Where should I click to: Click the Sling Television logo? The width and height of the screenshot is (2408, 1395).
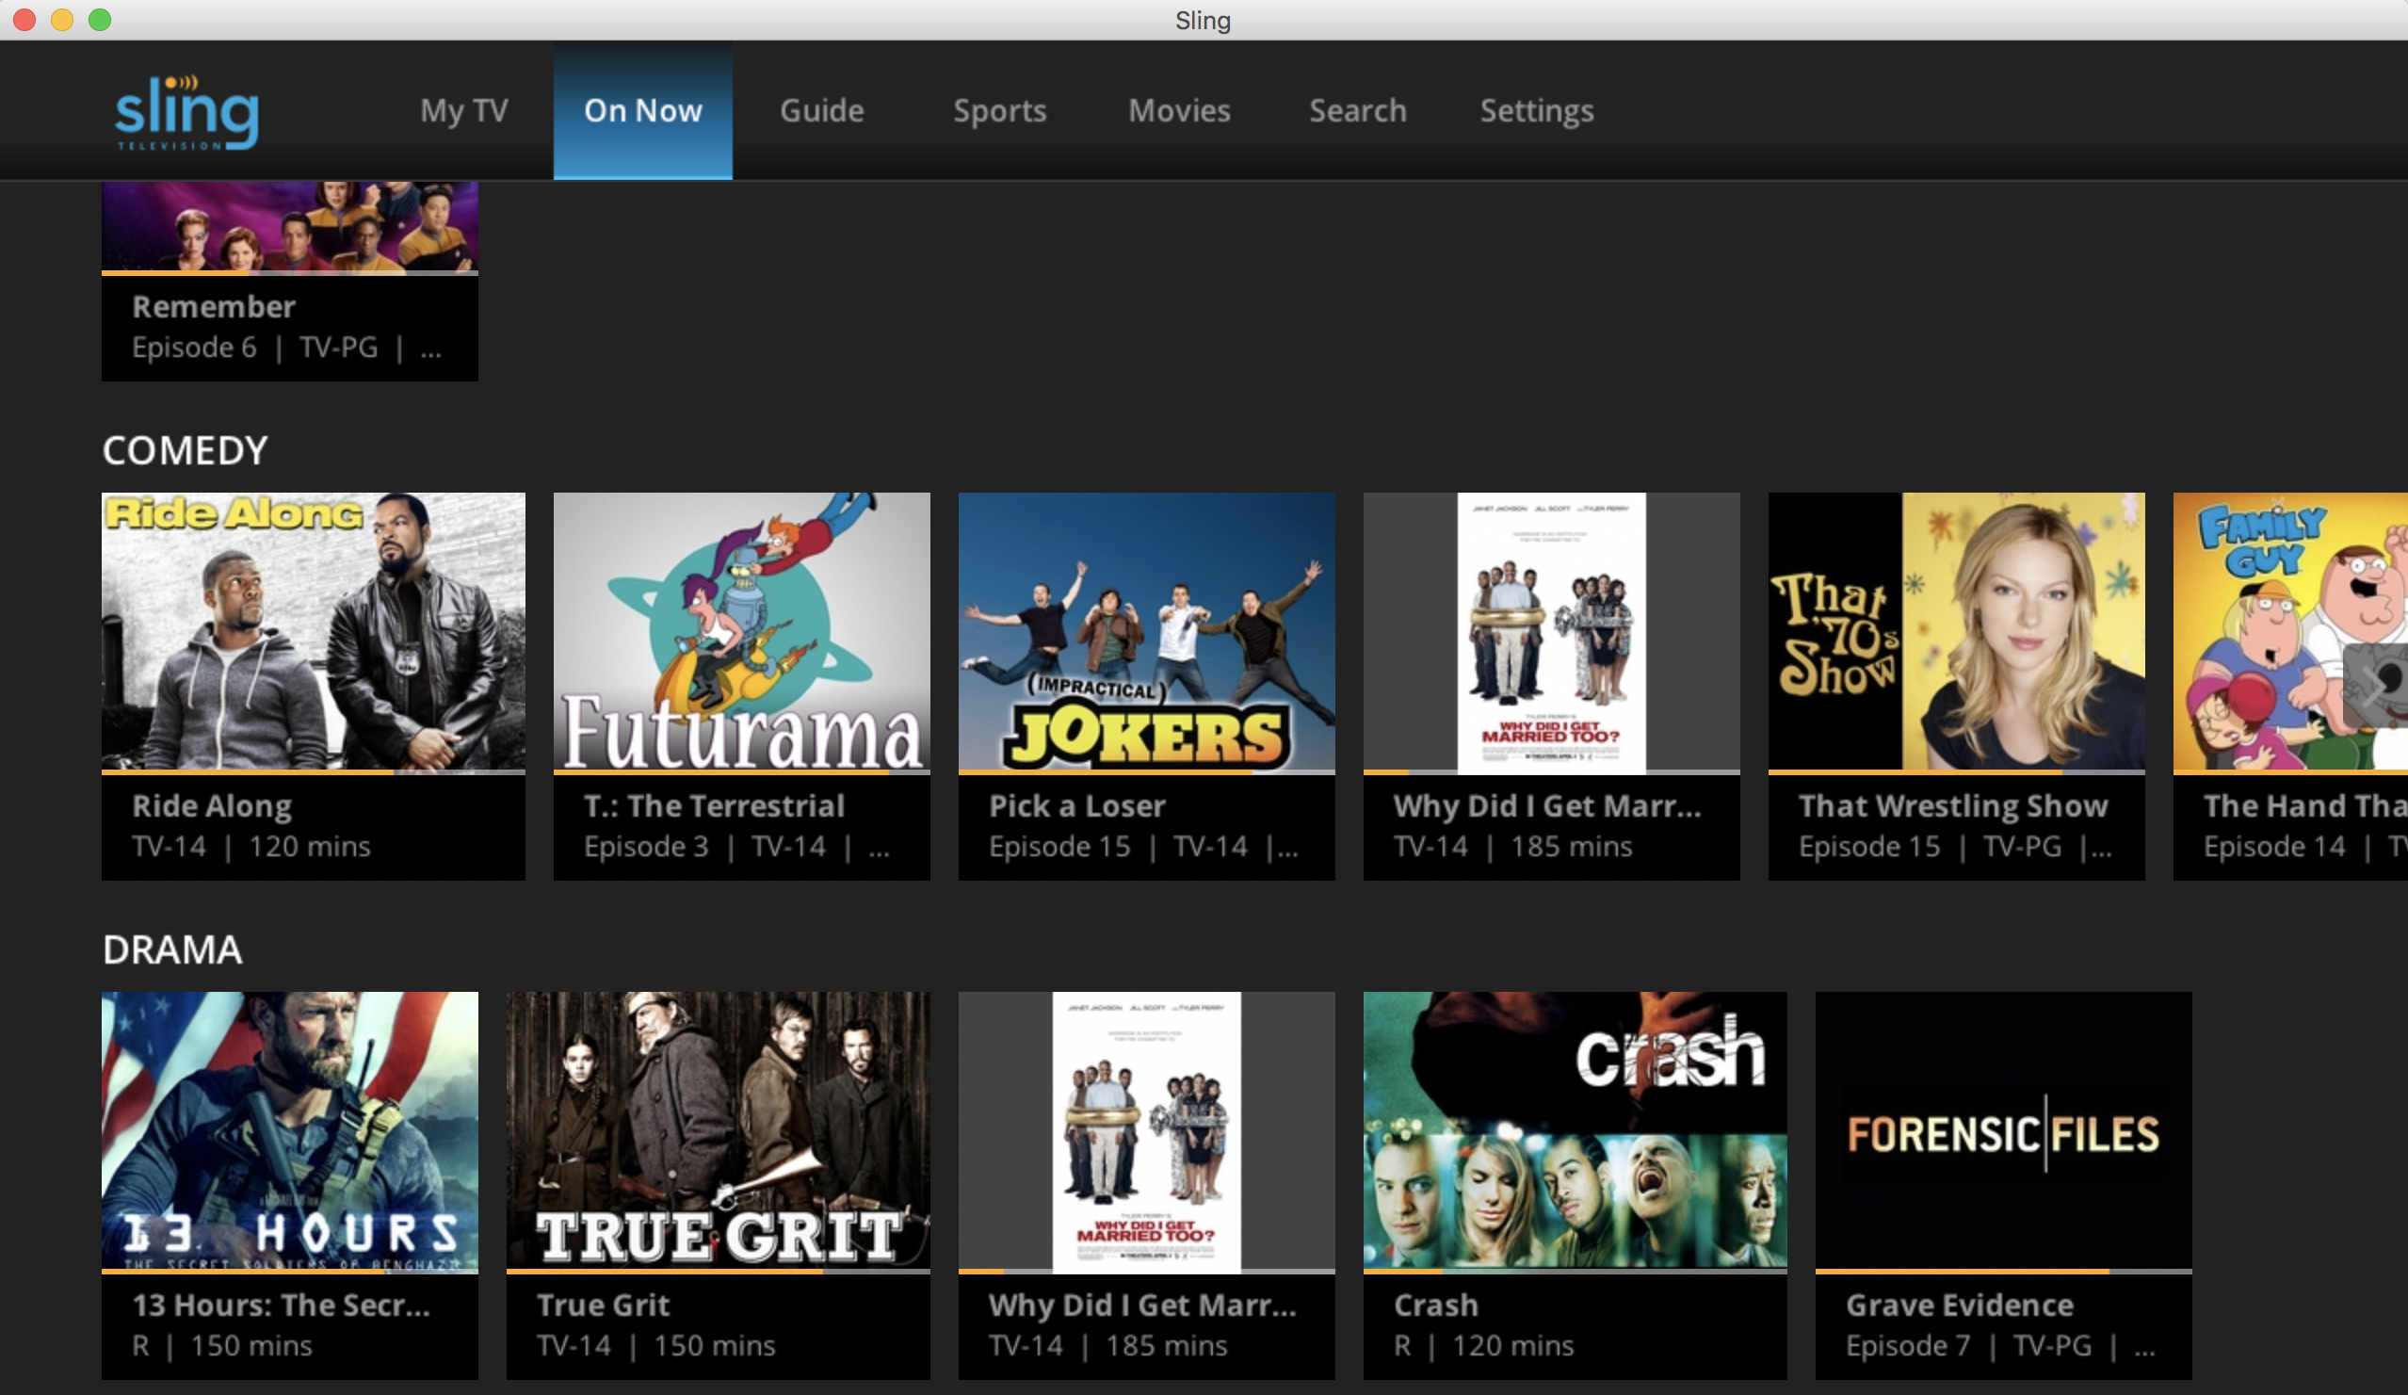tap(186, 112)
